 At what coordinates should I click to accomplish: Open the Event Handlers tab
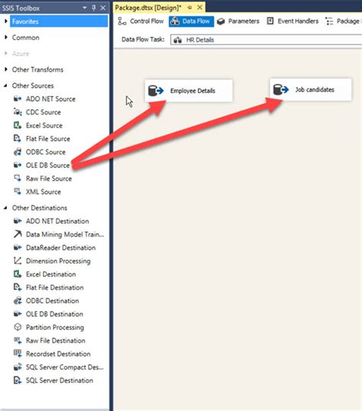point(293,21)
